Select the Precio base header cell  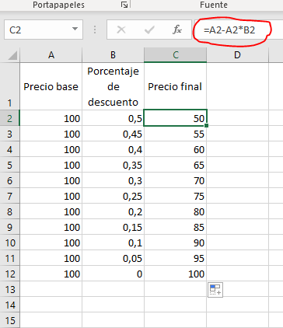[x=51, y=86]
